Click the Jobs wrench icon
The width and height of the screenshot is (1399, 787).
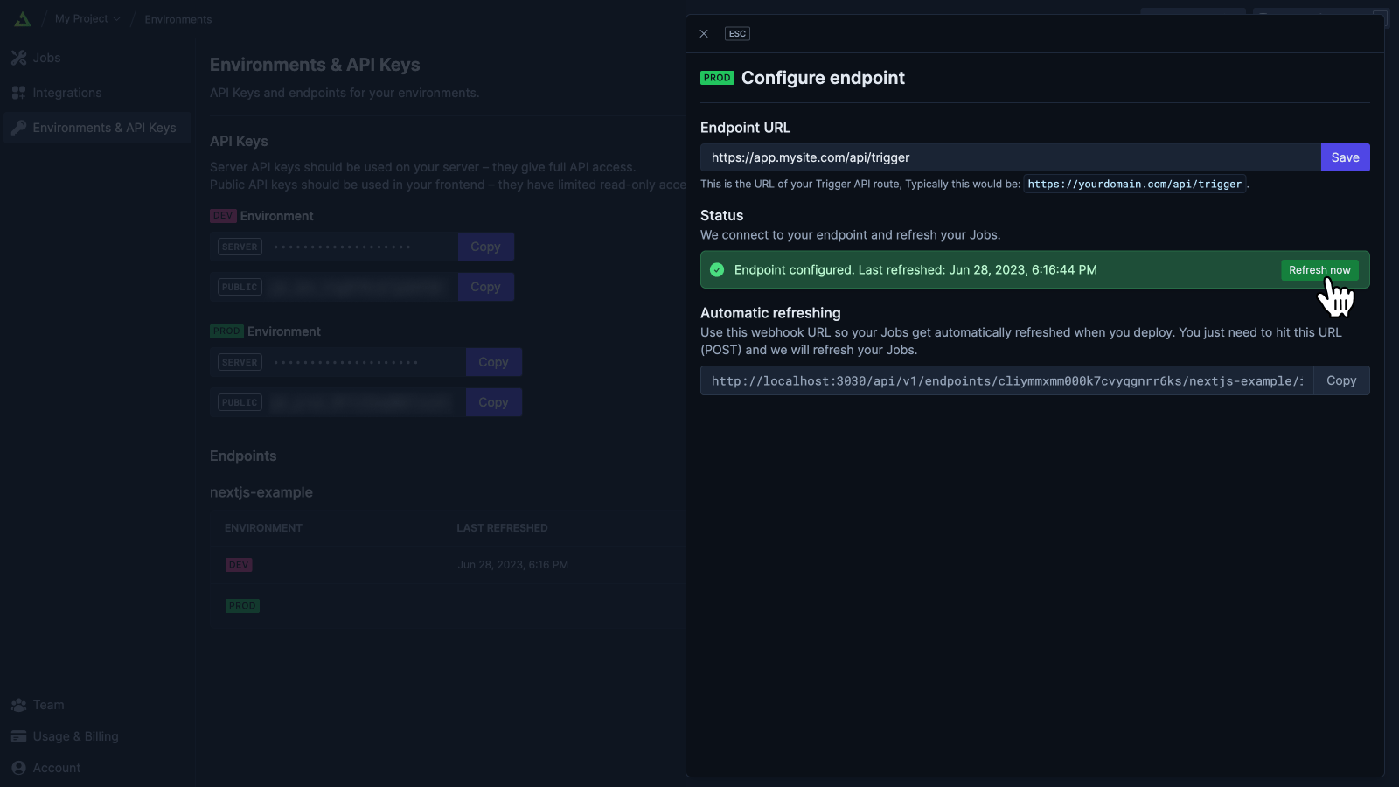point(18,58)
